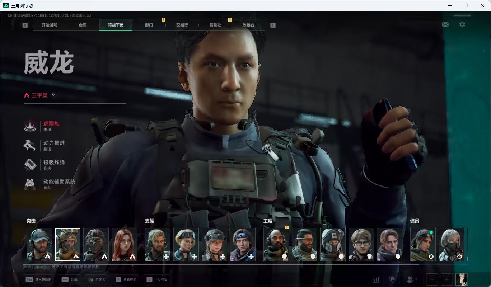Switch to the 仓库 tab
The width and height of the screenshot is (491, 287).
[x=83, y=25]
